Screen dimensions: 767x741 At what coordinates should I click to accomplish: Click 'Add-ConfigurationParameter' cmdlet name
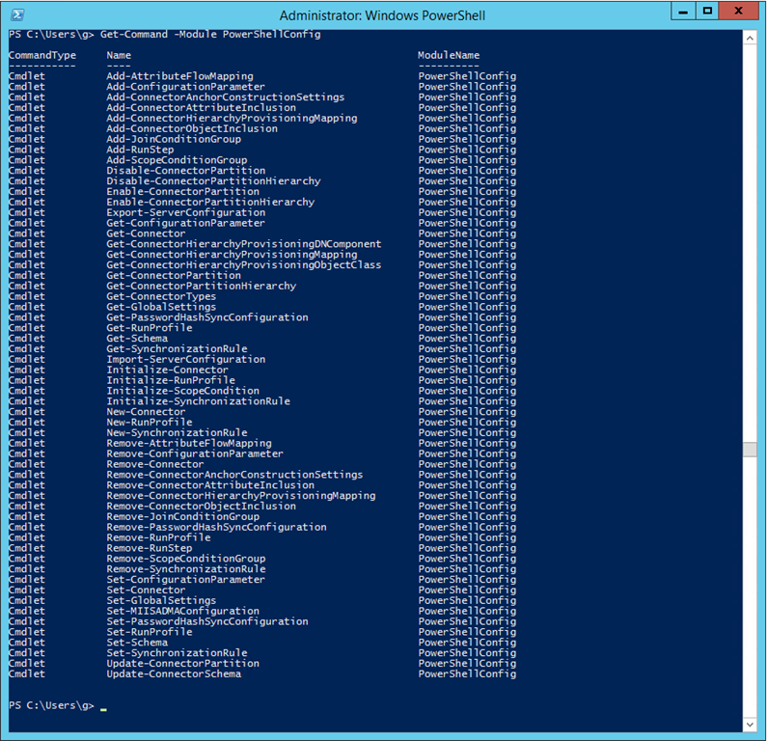click(x=186, y=87)
